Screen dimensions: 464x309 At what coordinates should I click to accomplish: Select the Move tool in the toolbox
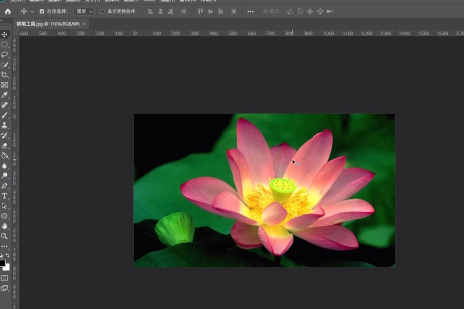pos(4,34)
